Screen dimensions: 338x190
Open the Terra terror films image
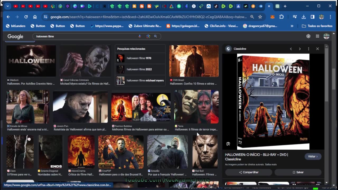pyautogui.click(x=196, y=107)
